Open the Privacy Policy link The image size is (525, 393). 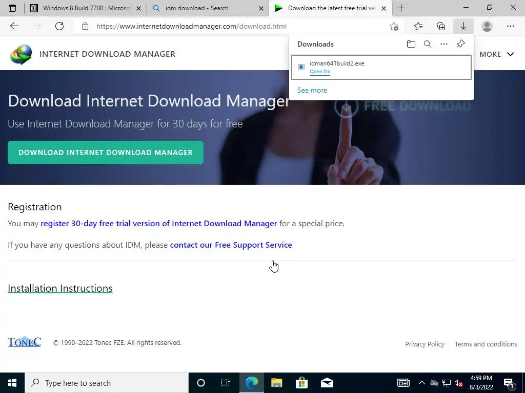point(425,344)
